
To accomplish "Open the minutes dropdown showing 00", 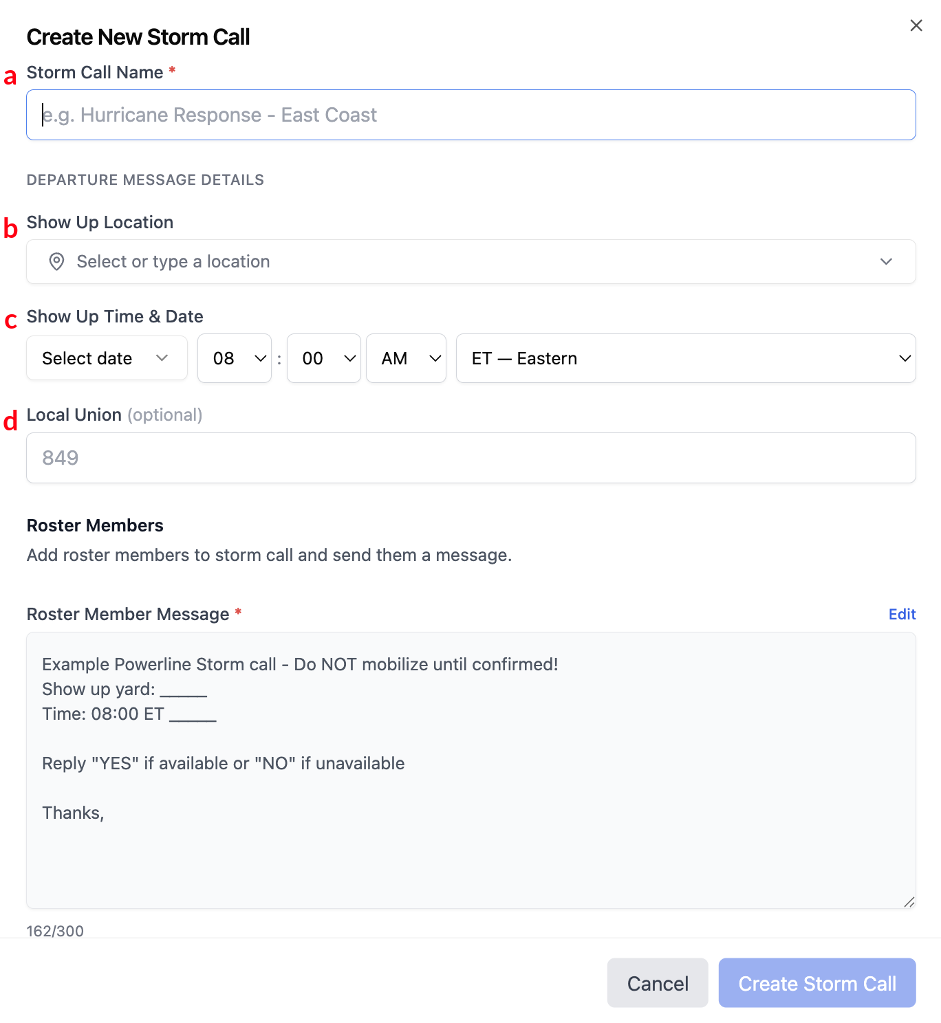I will [323, 358].
